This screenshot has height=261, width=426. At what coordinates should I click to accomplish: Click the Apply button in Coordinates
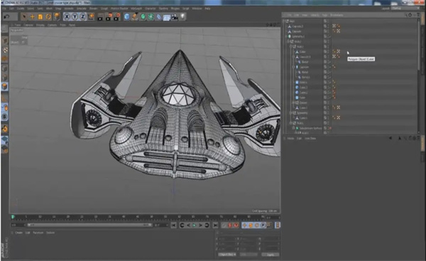271,254
